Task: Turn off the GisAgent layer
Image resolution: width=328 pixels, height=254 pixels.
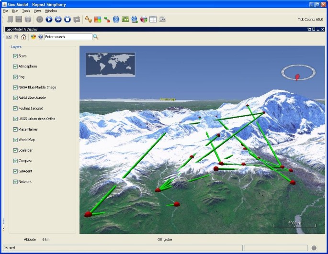Action: pos(16,171)
